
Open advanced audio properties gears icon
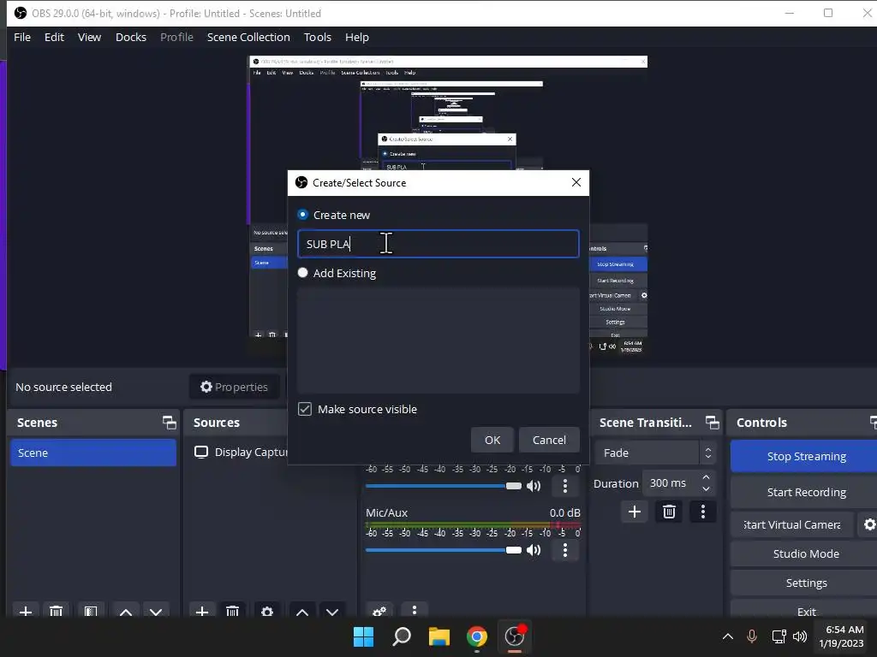379,611
